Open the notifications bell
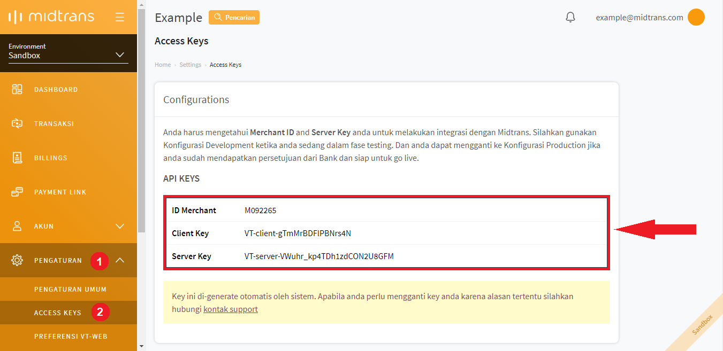 [x=570, y=18]
